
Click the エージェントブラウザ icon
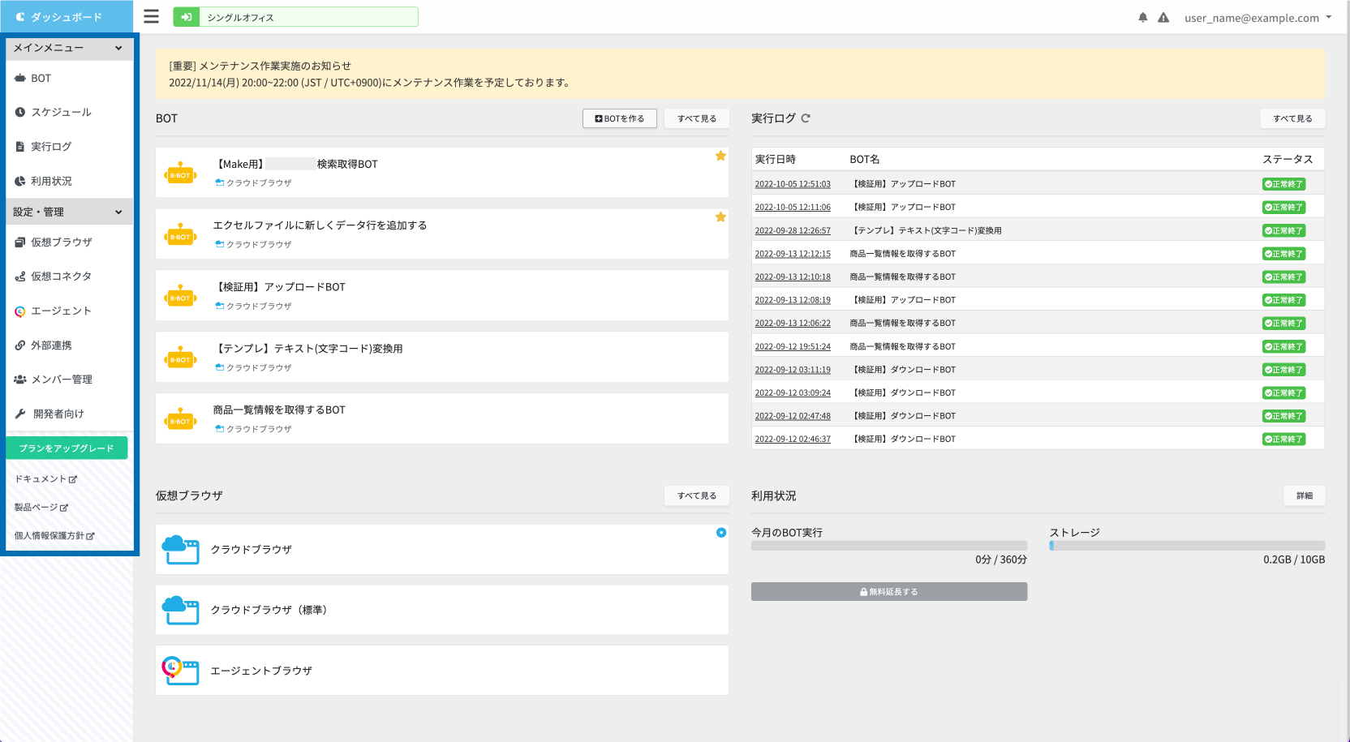pos(180,671)
